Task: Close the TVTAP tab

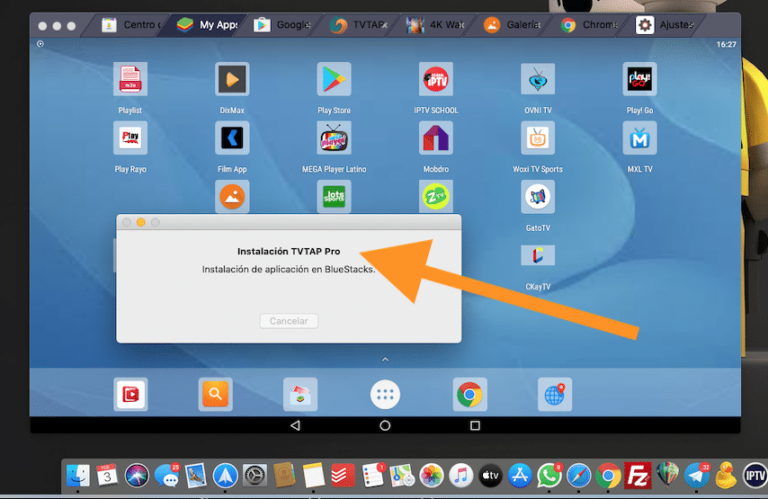Action: click(x=385, y=25)
